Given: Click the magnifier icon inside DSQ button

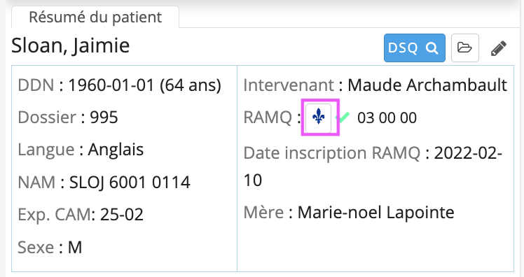Looking at the screenshot, I should (432, 48).
